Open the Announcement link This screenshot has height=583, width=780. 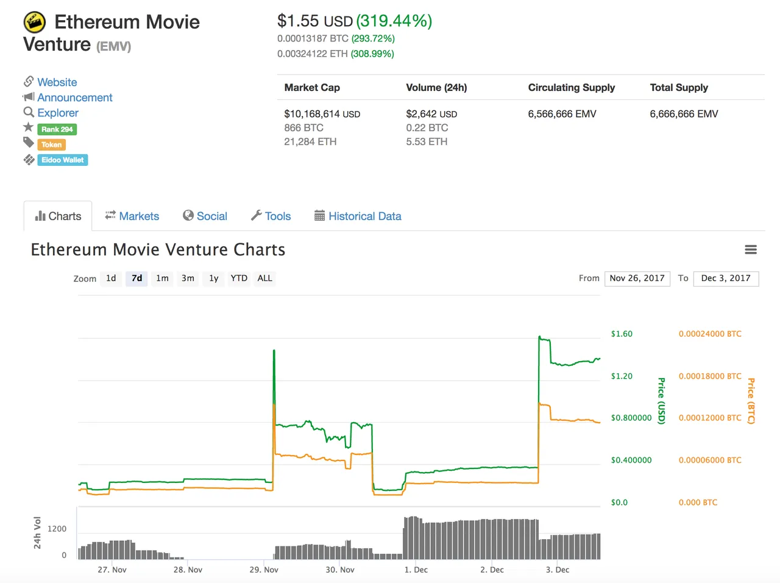75,98
